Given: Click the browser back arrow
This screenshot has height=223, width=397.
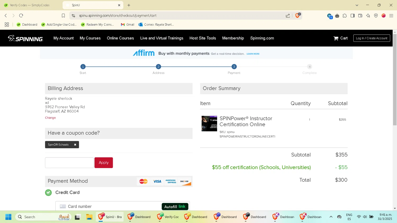Looking at the screenshot, I should (x=6, y=16).
